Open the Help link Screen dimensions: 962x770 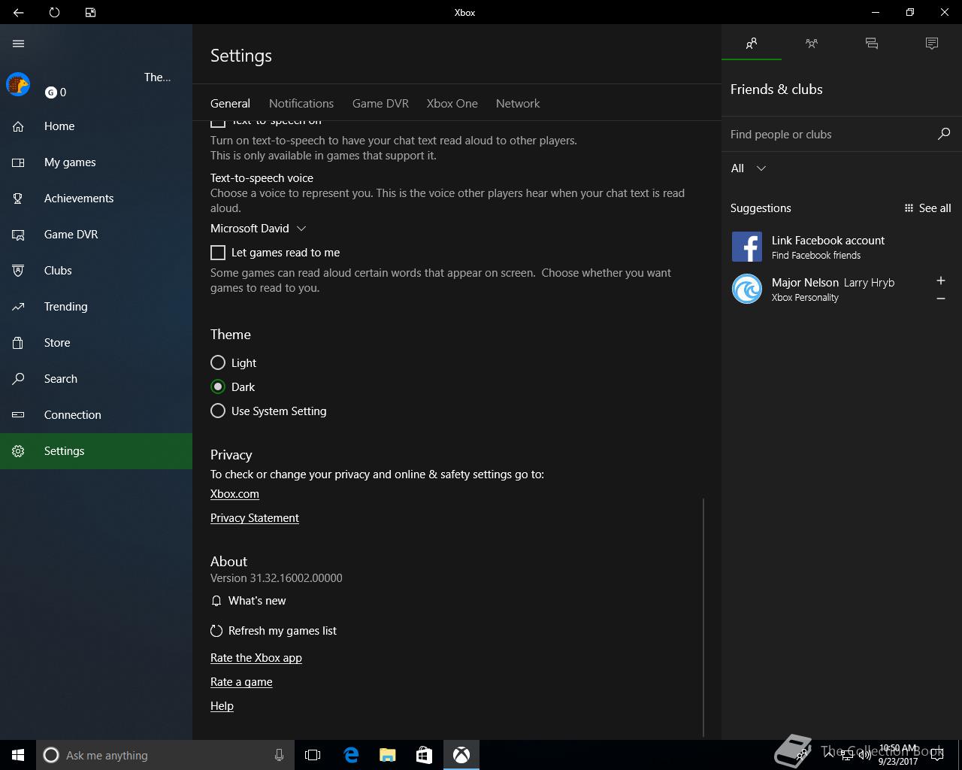[x=222, y=706]
